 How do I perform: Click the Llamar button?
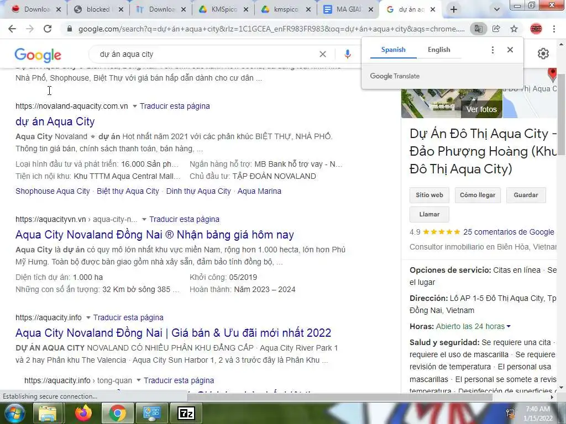429,215
